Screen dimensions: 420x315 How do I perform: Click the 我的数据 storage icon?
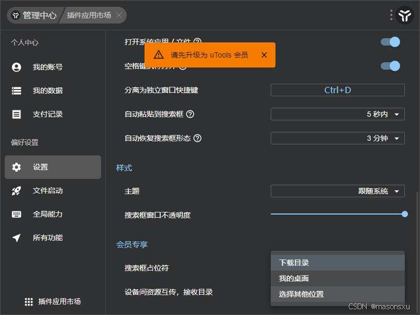[16, 91]
